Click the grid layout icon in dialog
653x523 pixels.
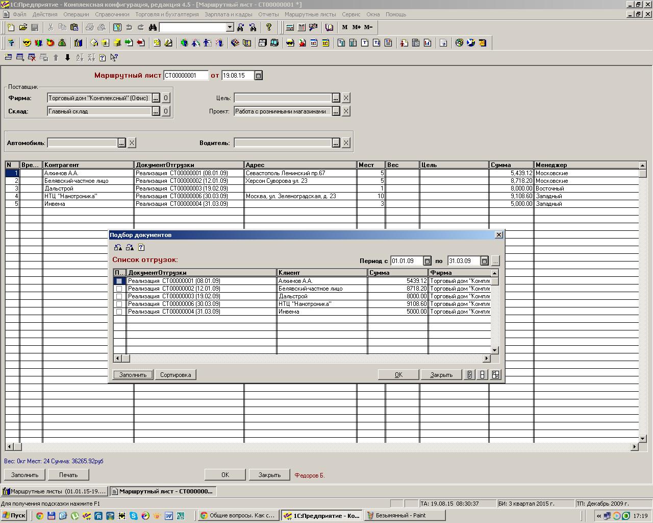pyautogui.click(x=495, y=374)
